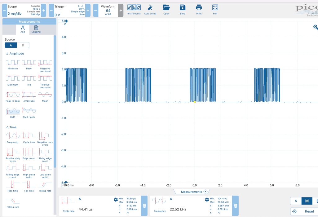Add the Peak to peak measurement

[x=13, y=96]
